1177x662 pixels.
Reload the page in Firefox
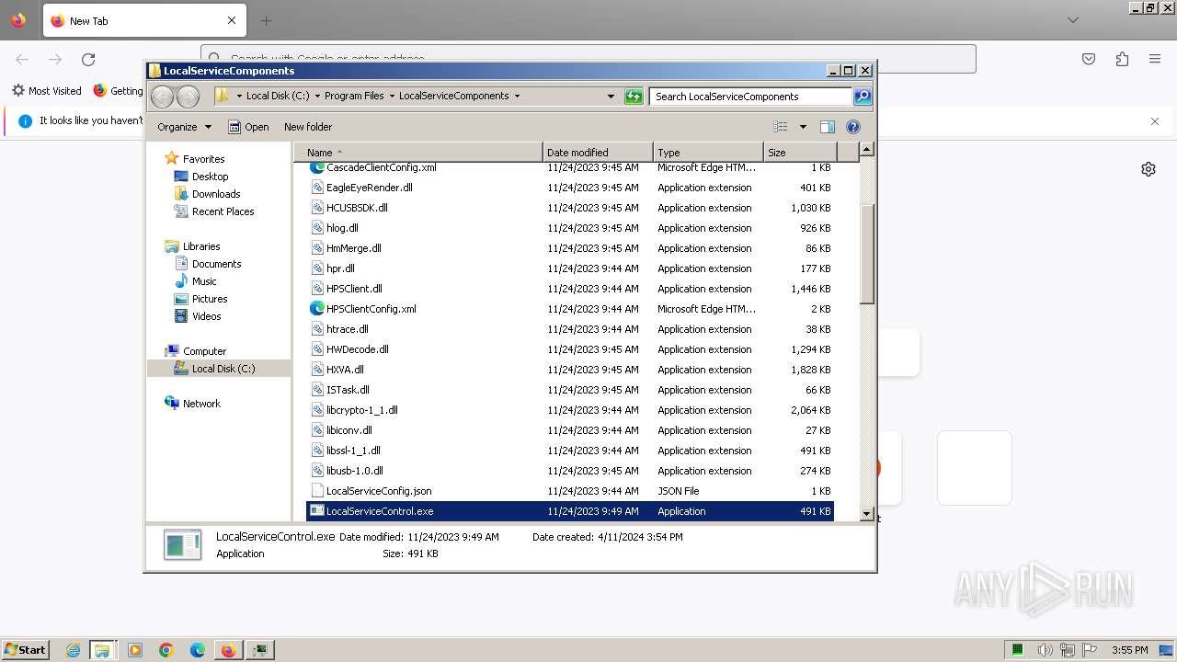click(x=88, y=59)
